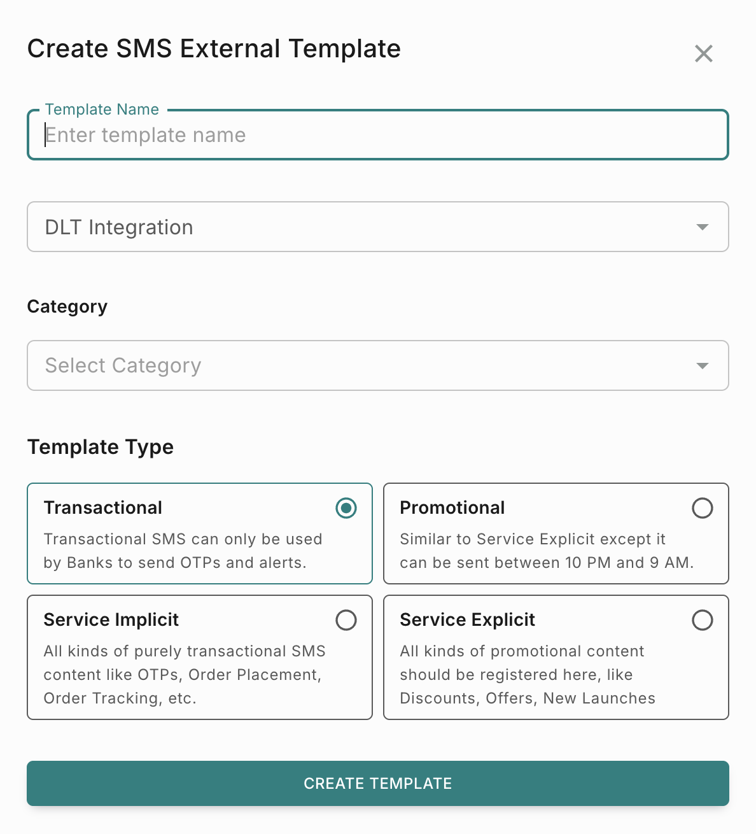Click the Select Category caret arrow
The image size is (756, 834).
[x=703, y=366]
